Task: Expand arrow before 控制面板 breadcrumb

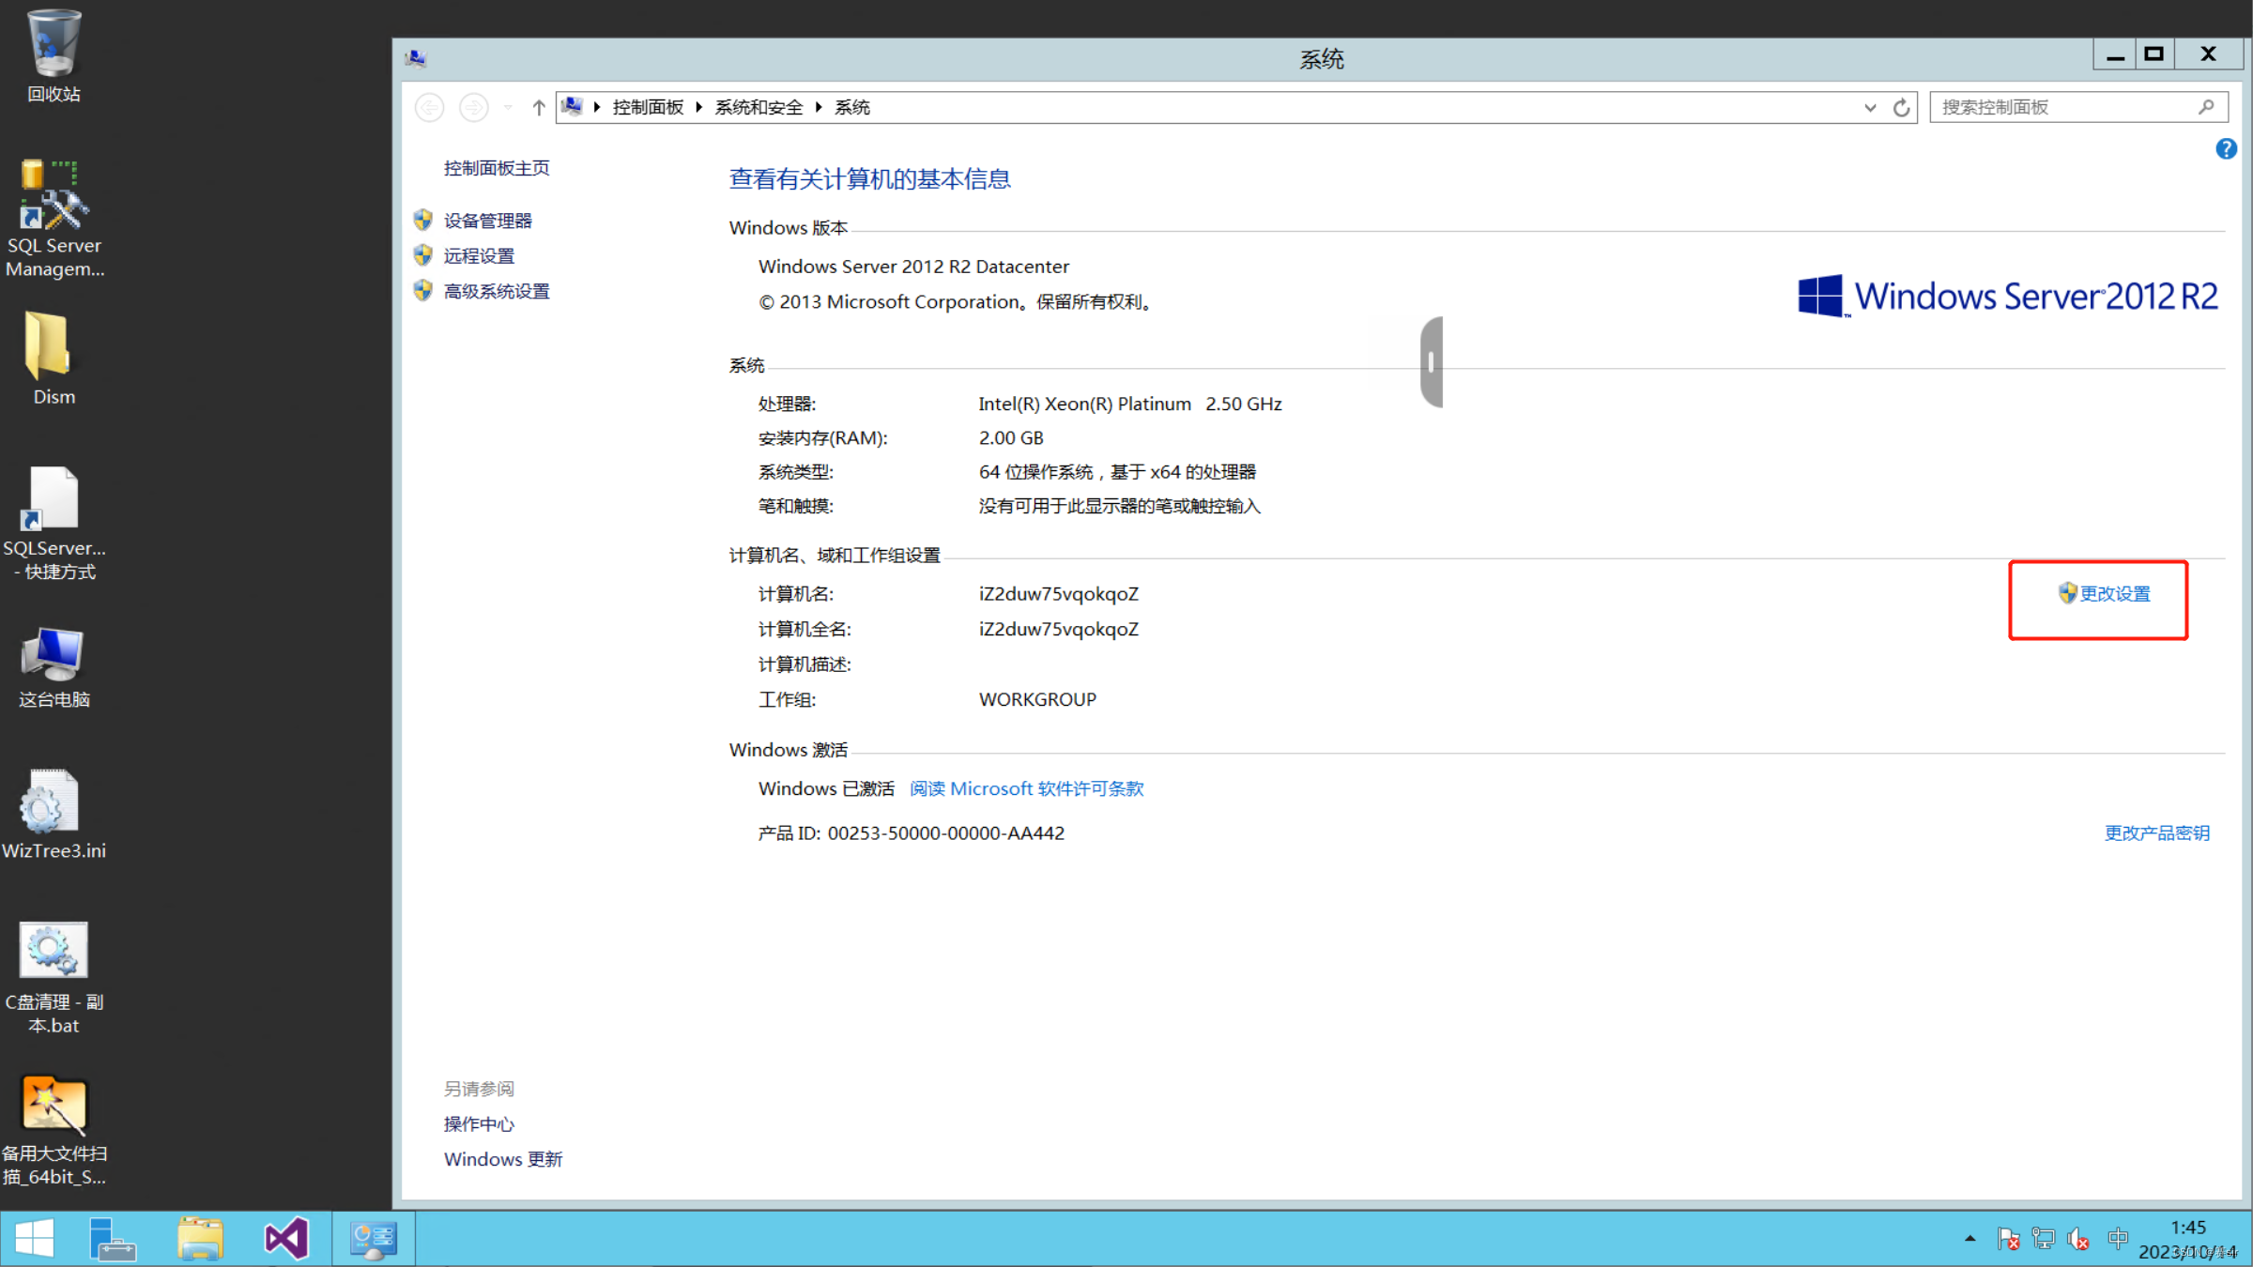Action: 597,108
